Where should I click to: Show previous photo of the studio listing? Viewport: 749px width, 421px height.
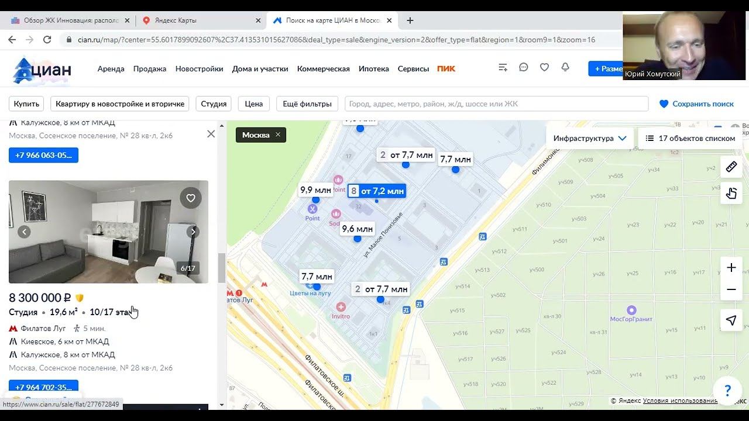point(24,232)
